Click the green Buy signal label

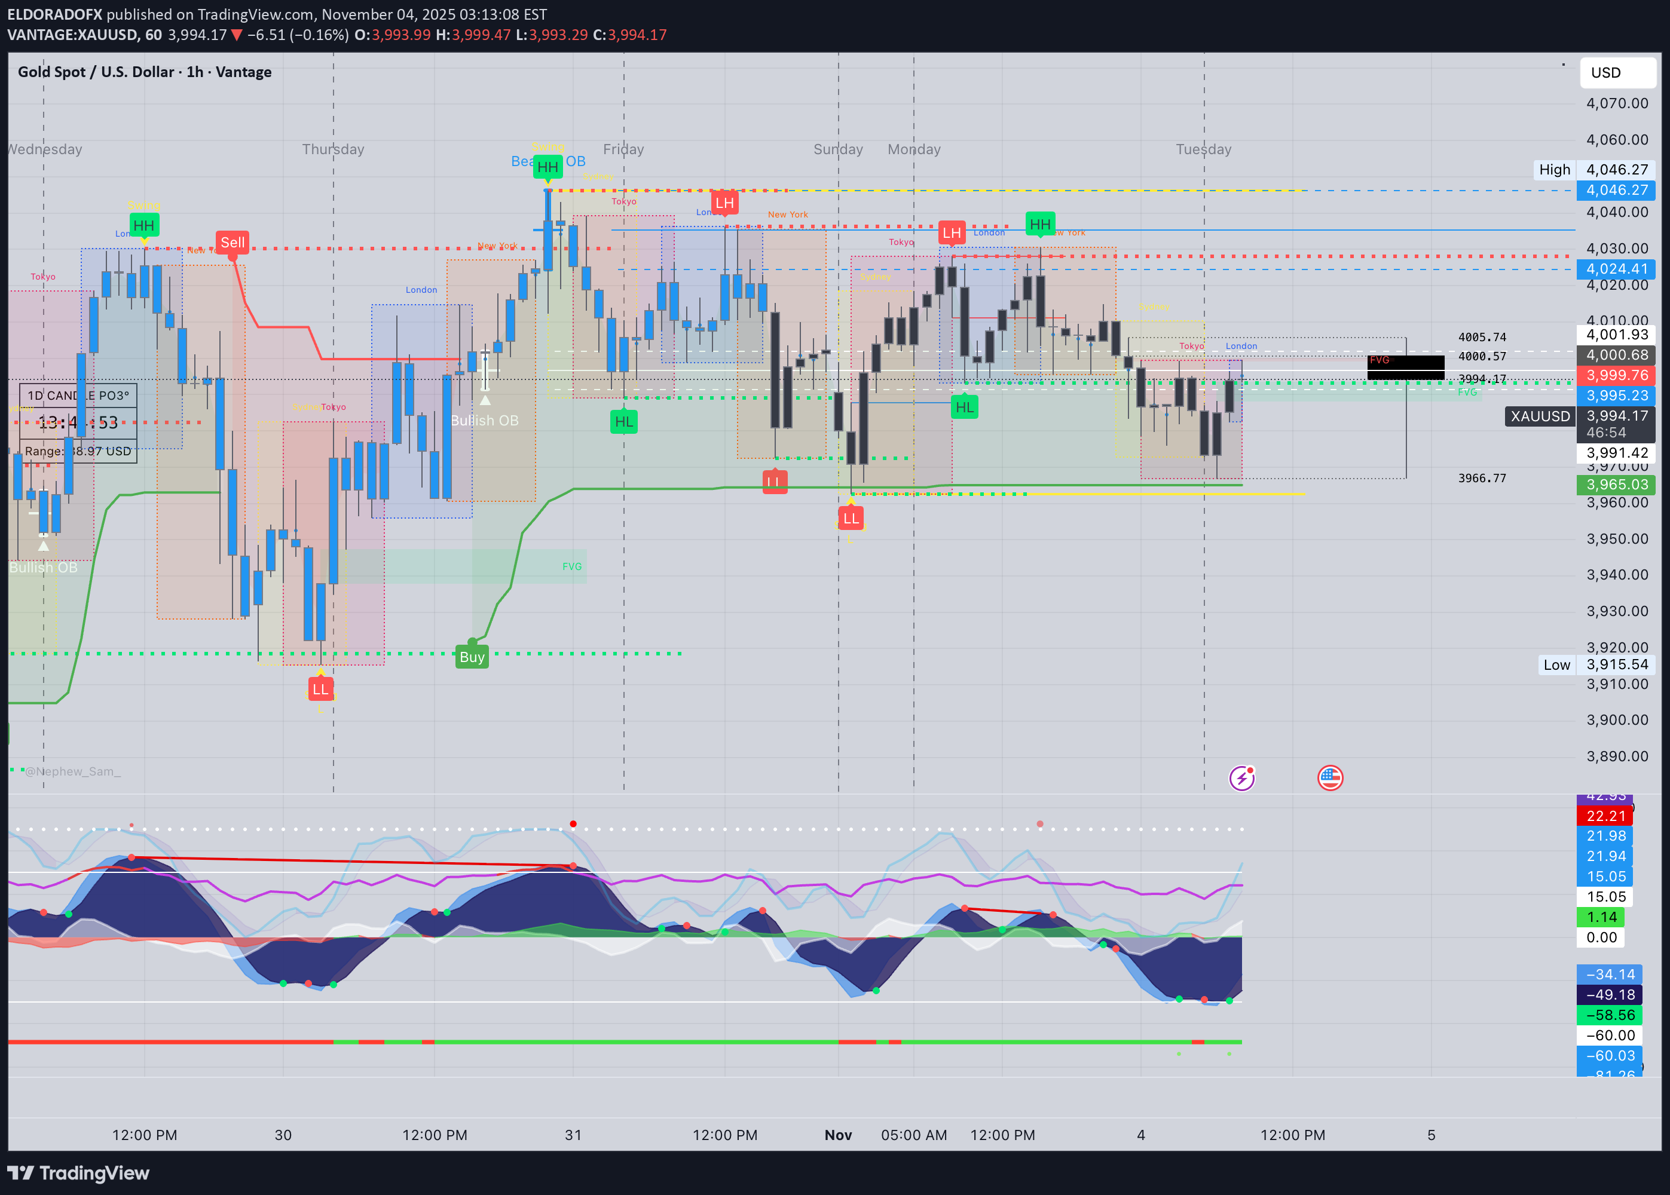tap(472, 657)
